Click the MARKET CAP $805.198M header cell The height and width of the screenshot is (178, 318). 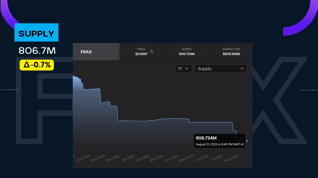tap(231, 52)
